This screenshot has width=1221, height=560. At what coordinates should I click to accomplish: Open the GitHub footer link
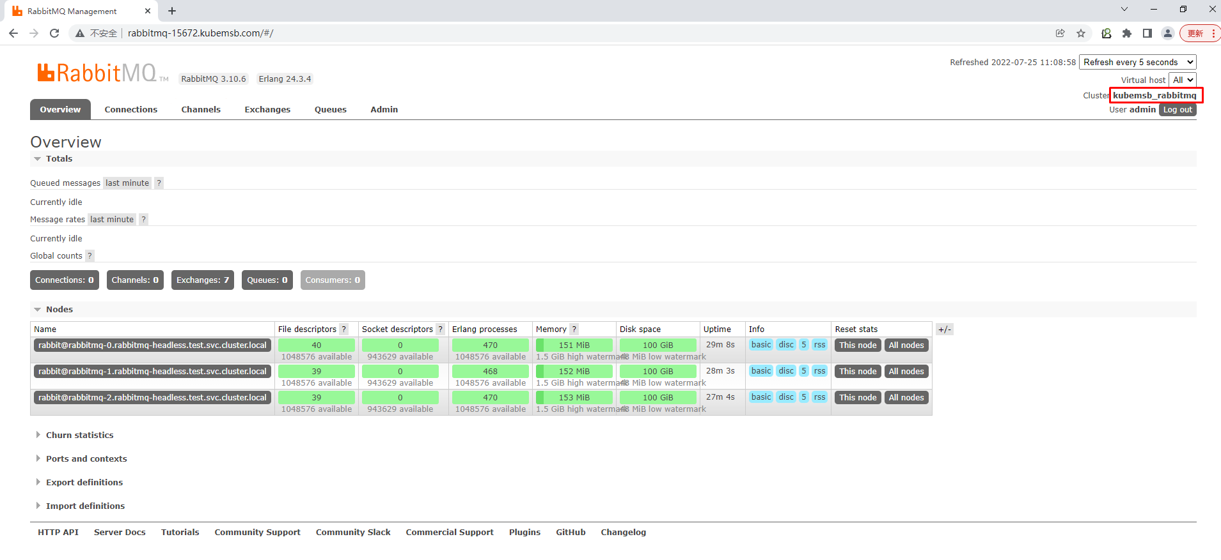pos(571,533)
